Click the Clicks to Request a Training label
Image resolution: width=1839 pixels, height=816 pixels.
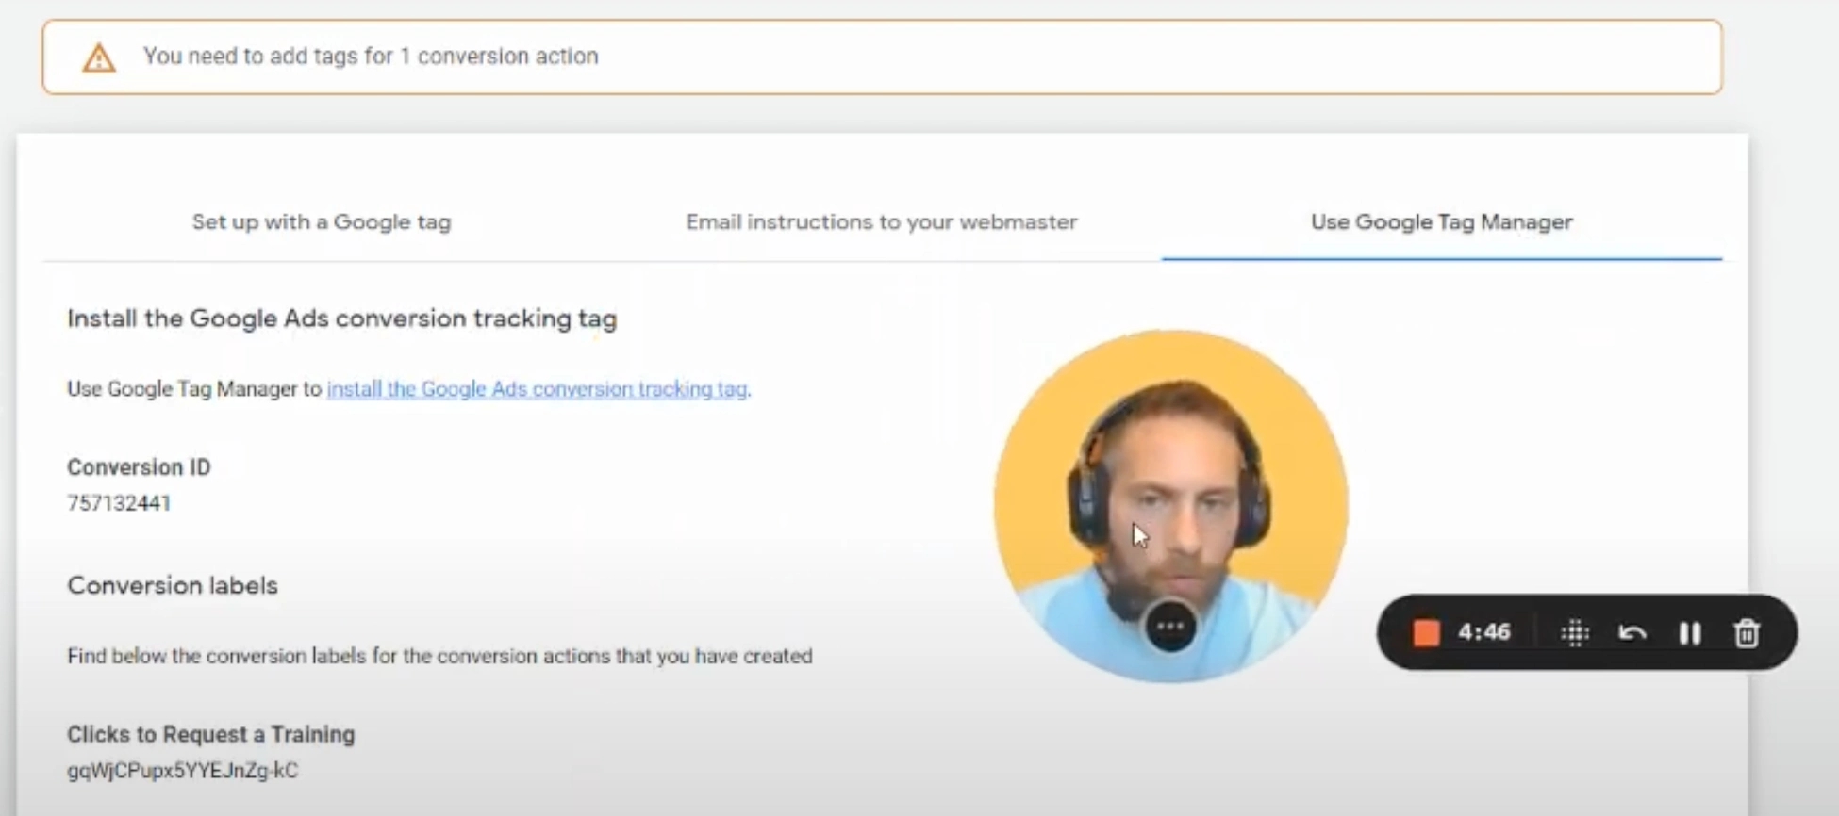pyautogui.click(x=210, y=734)
